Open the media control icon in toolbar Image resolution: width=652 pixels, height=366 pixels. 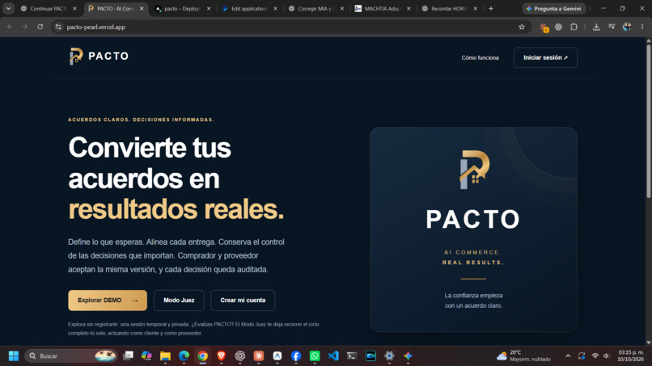(x=612, y=27)
